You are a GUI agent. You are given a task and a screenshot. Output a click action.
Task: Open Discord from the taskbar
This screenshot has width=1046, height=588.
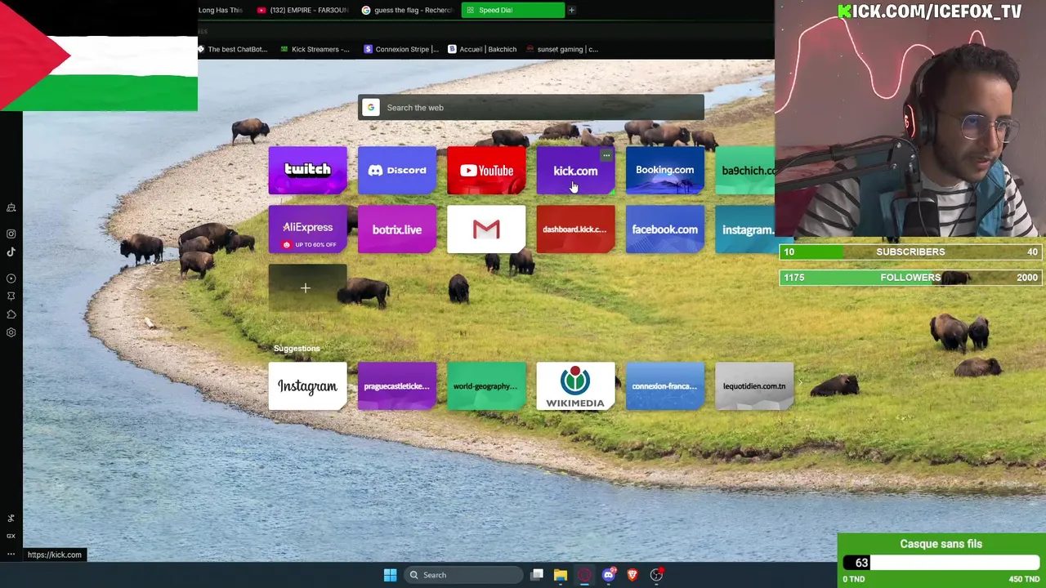608,575
